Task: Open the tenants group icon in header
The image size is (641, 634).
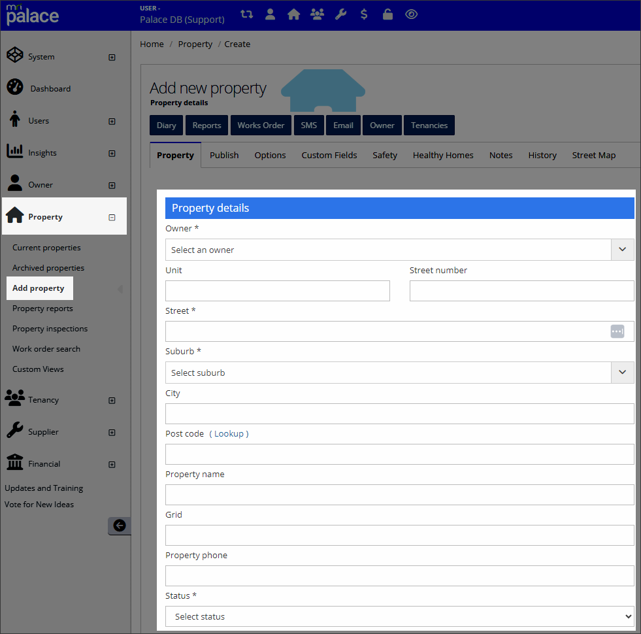Action: point(317,14)
